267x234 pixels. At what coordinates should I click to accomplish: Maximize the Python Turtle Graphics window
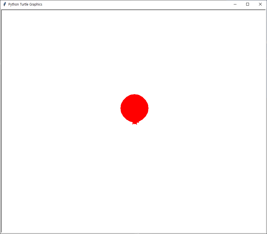click(248, 4)
